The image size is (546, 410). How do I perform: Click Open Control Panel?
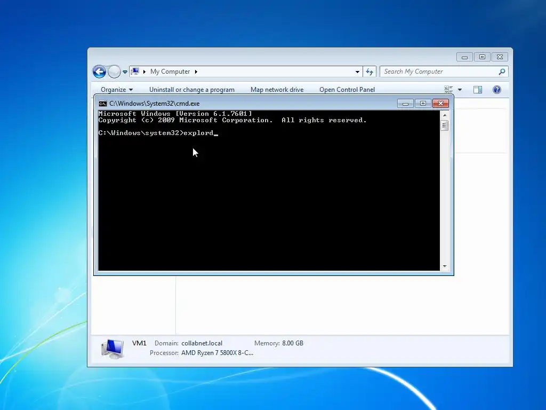(347, 90)
